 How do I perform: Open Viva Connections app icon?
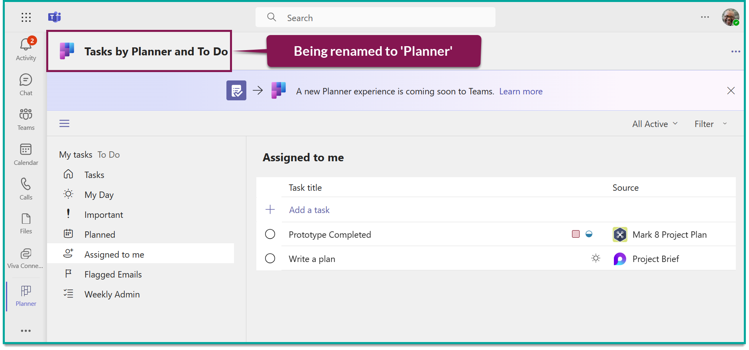coord(26,254)
